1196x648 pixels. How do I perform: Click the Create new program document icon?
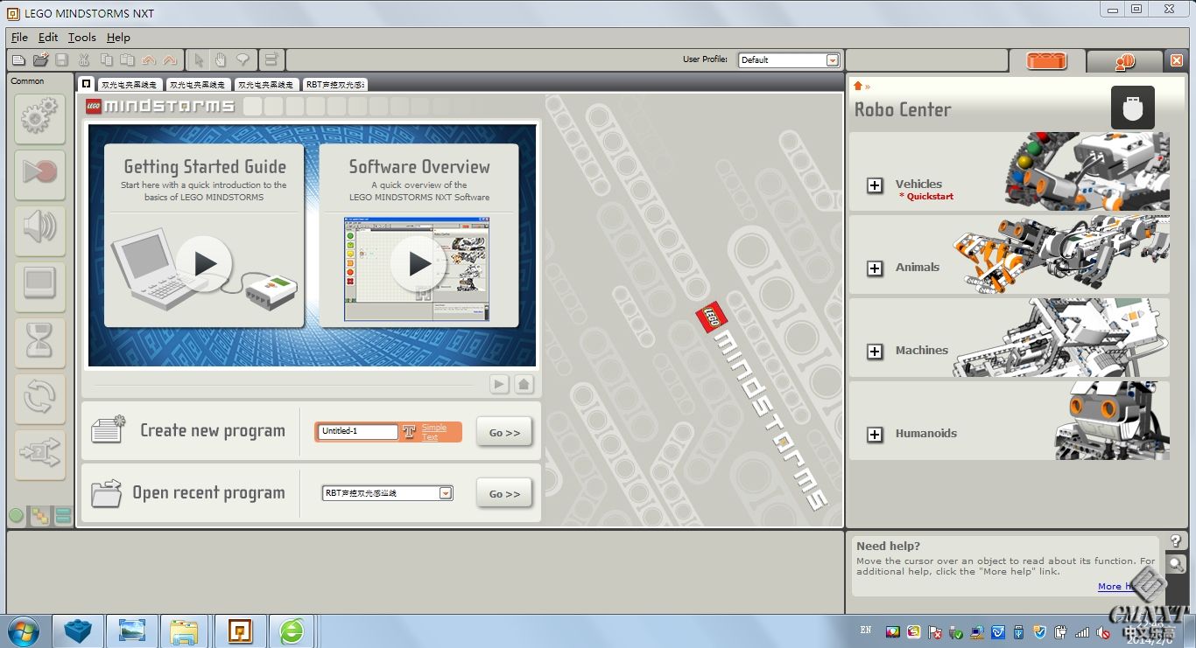[108, 429]
